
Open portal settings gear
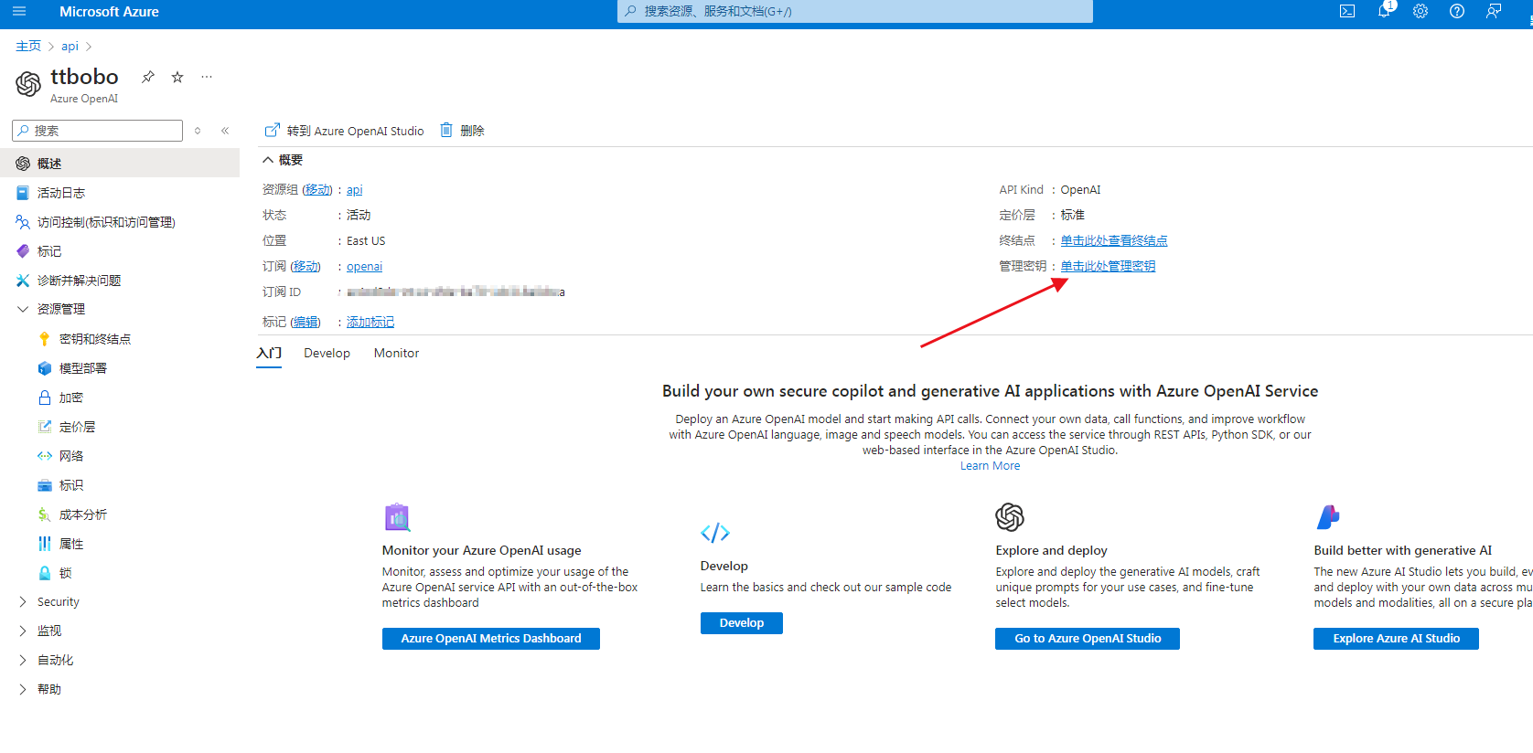(1420, 12)
